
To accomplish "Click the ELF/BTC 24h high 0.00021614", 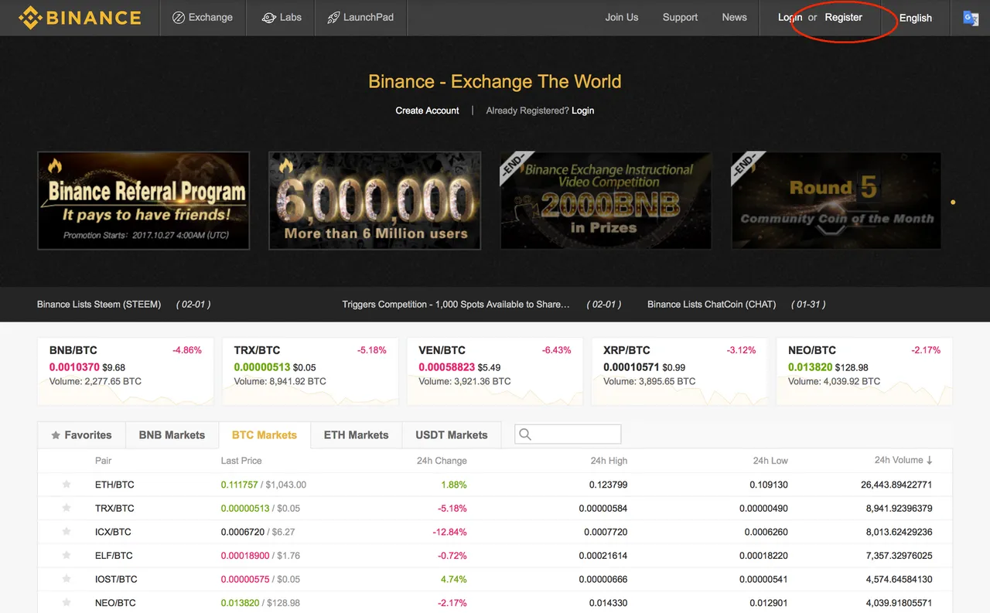I will (x=603, y=555).
